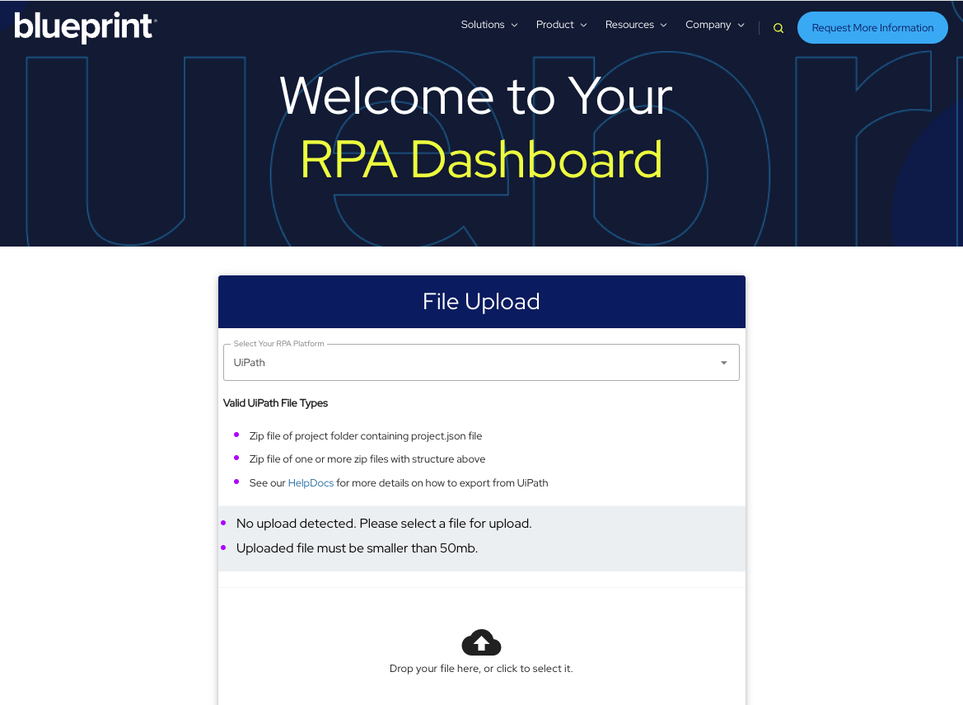Screen dimensions: 963x705
Task: Open the Resources menu
Action: pyautogui.click(x=629, y=25)
